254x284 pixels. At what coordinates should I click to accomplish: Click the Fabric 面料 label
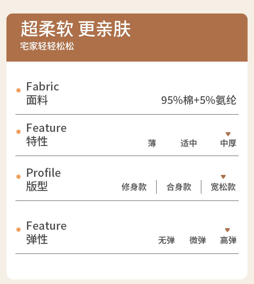[x=42, y=93]
